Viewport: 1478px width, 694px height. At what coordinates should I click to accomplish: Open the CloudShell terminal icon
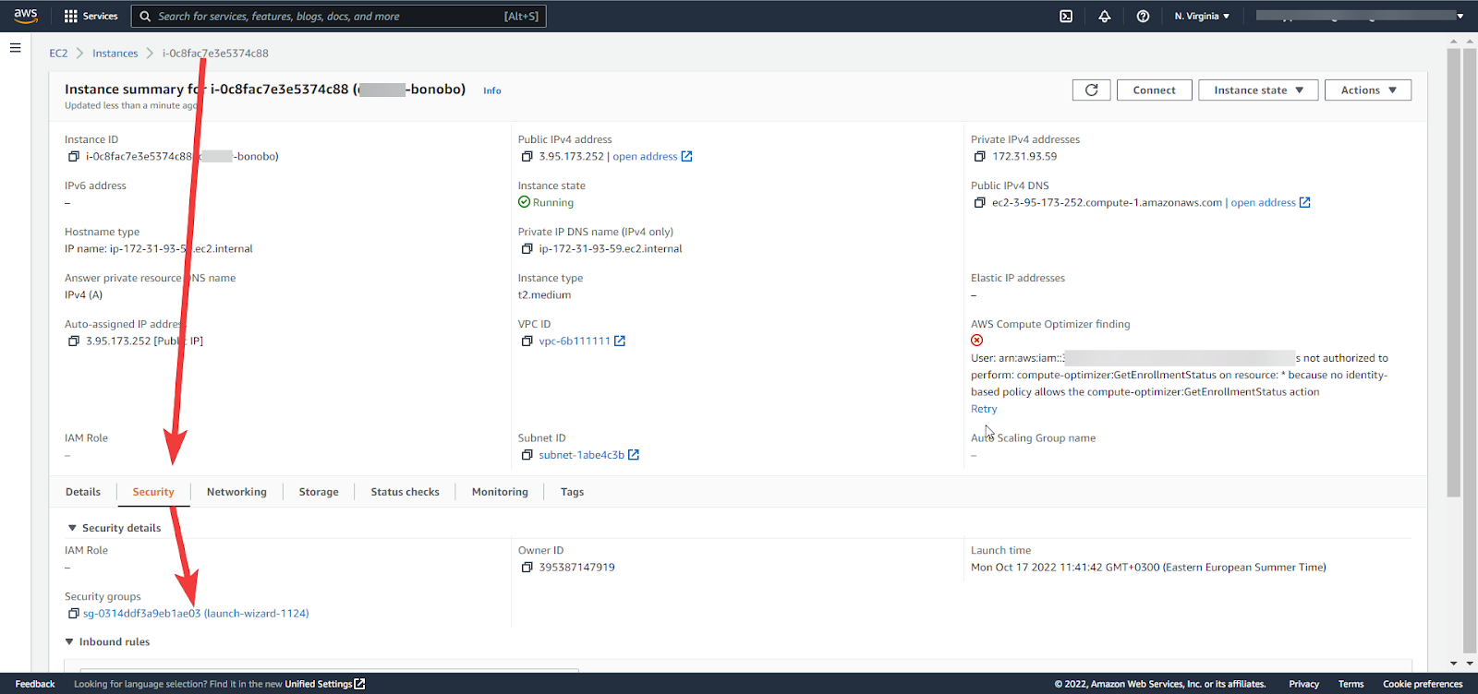point(1066,17)
